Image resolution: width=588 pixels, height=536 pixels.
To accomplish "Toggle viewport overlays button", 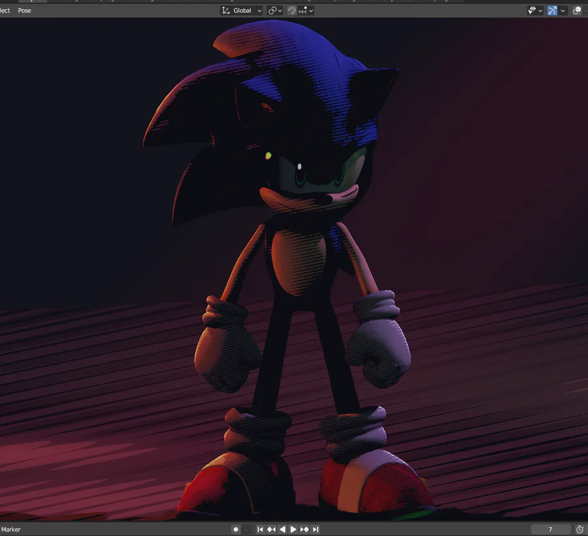I will (x=577, y=10).
